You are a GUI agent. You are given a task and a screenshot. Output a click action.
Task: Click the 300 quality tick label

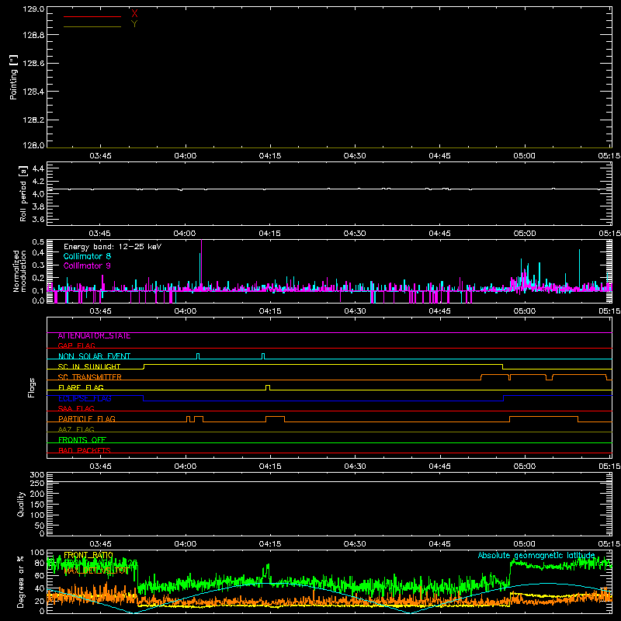(36, 475)
